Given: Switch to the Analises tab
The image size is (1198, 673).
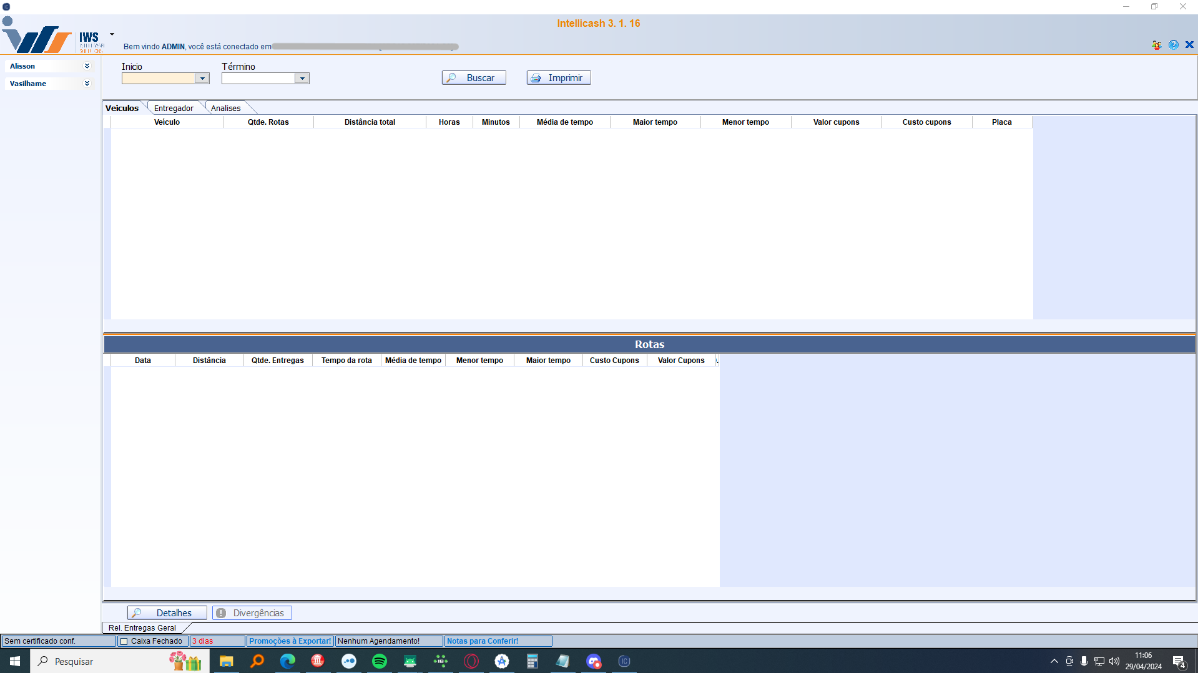Looking at the screenshot, I should coord(225,109).
